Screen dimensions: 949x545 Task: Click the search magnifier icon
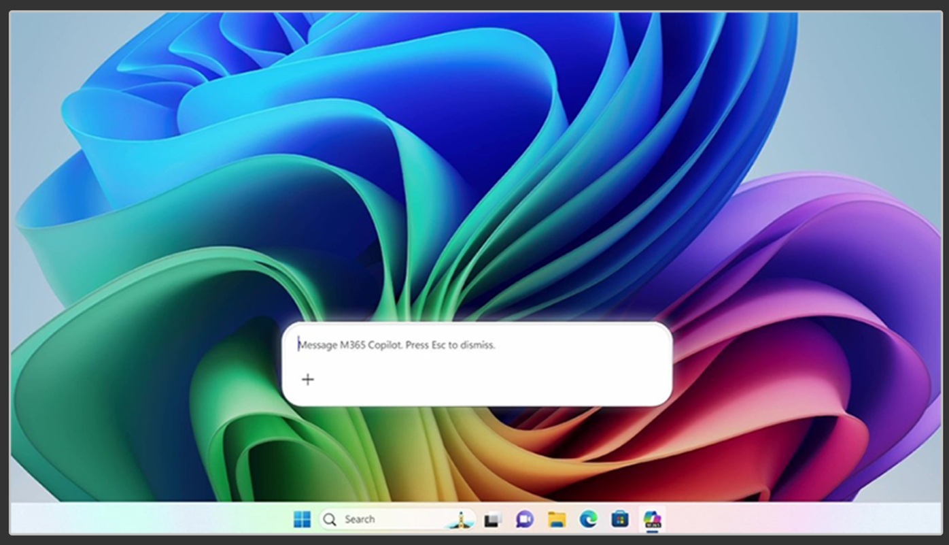tap(330, 518)
